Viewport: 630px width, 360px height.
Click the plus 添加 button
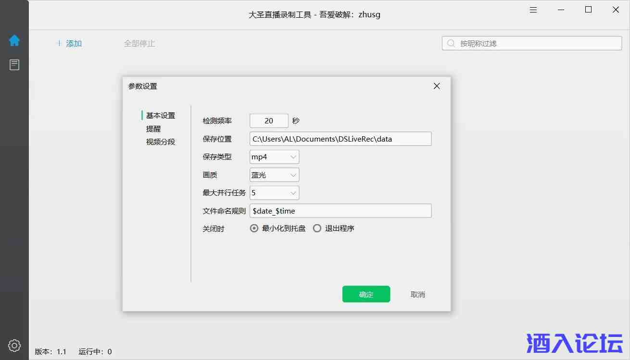(x=69, y=44)
